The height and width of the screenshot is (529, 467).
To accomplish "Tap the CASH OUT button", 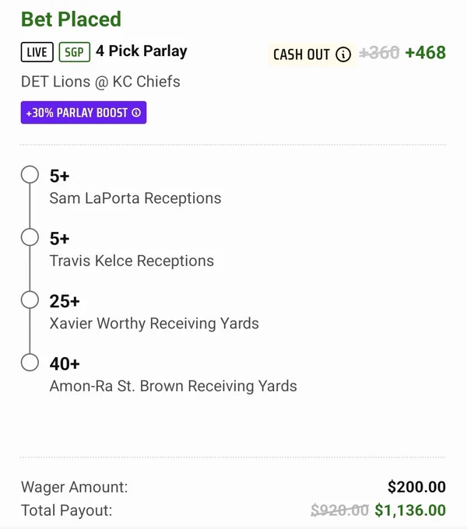I will (311, 54).
